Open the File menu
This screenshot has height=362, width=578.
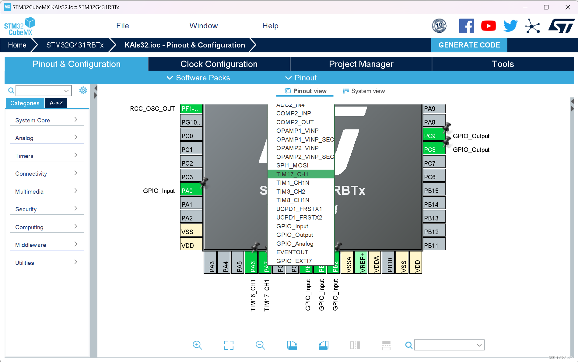pos(123,26)
